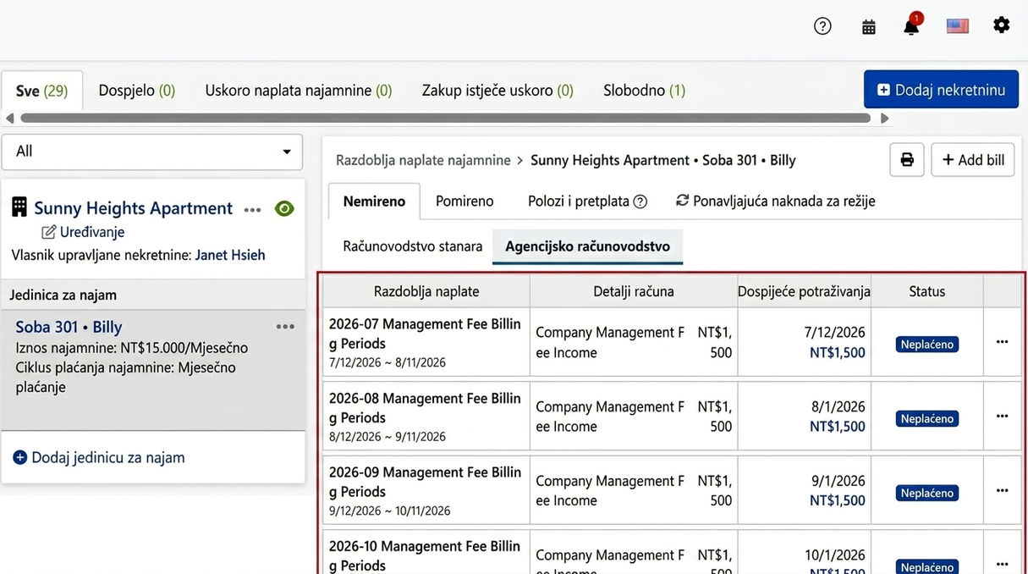Click Razdoblja naplate najamnine breadcrumb
Screen dimensions: 1028x574
pos(423,160)
